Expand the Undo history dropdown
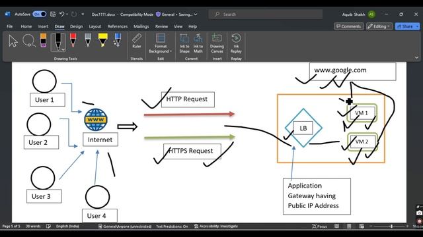423x237 pixels. point(67,14)
